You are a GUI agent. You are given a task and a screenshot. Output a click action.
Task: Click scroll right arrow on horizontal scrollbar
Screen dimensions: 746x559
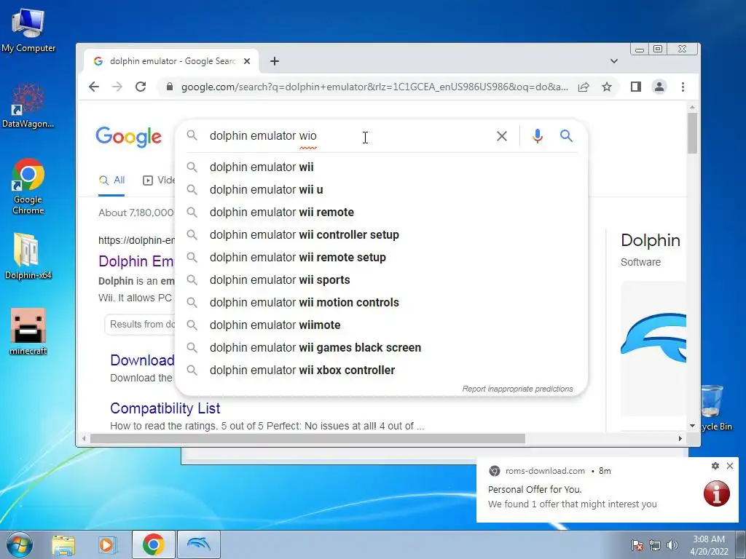[680, 439]
